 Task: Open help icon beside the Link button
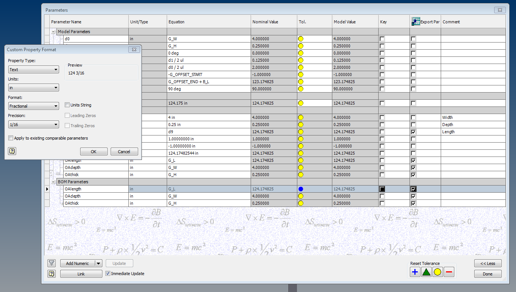click(52, 274)
